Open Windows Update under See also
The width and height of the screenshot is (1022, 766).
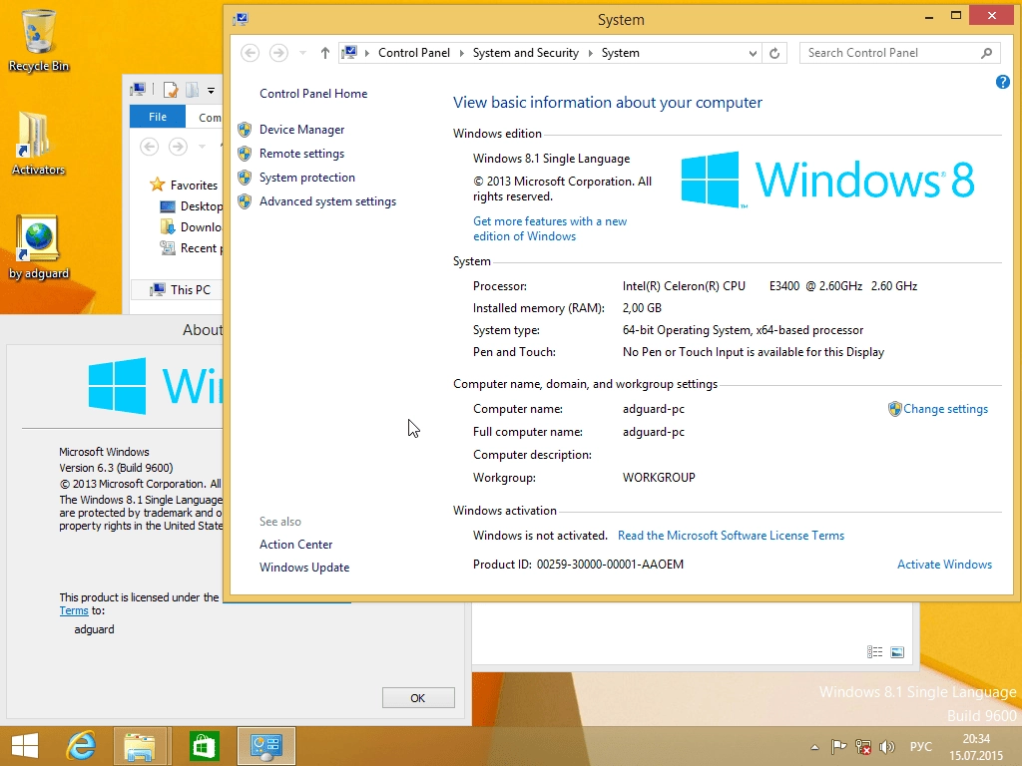(x=304, y=568)
